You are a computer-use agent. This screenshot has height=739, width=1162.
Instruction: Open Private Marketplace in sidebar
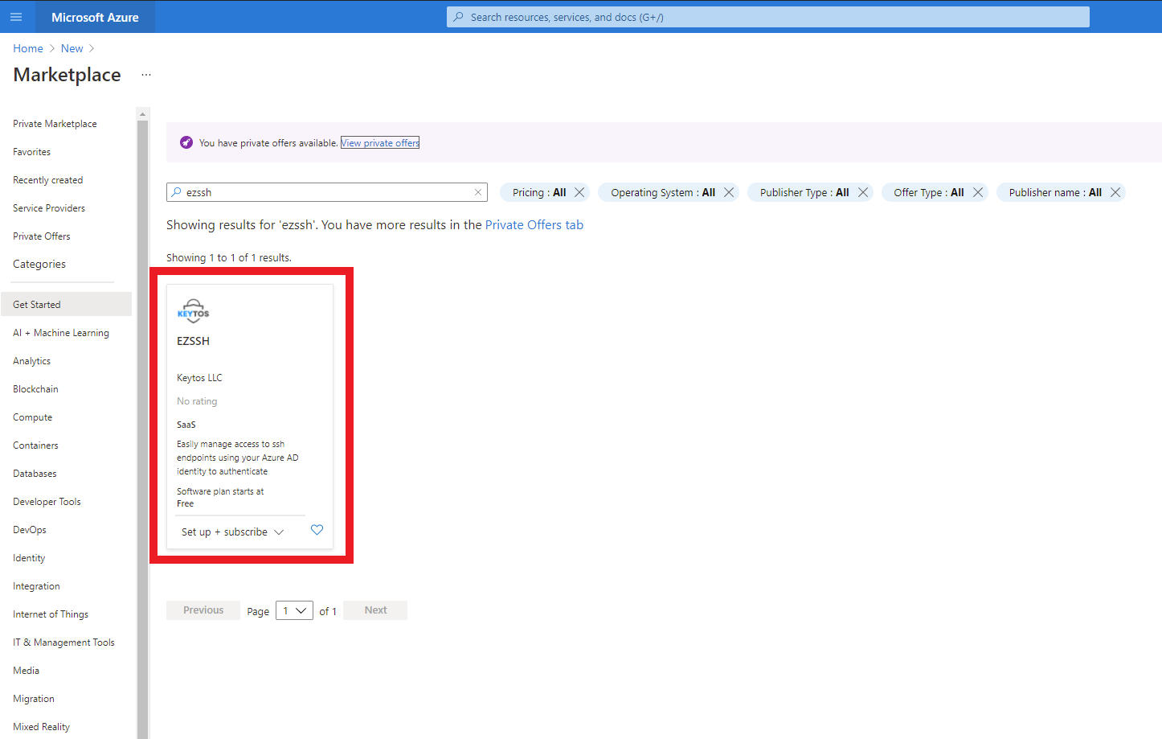point(55,124)
